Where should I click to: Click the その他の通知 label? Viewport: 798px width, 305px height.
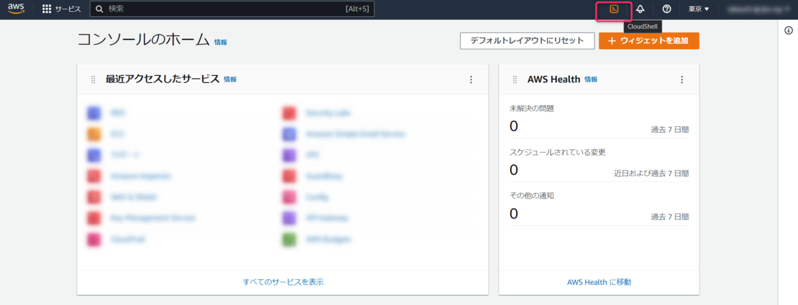click(x=531, y=195)
